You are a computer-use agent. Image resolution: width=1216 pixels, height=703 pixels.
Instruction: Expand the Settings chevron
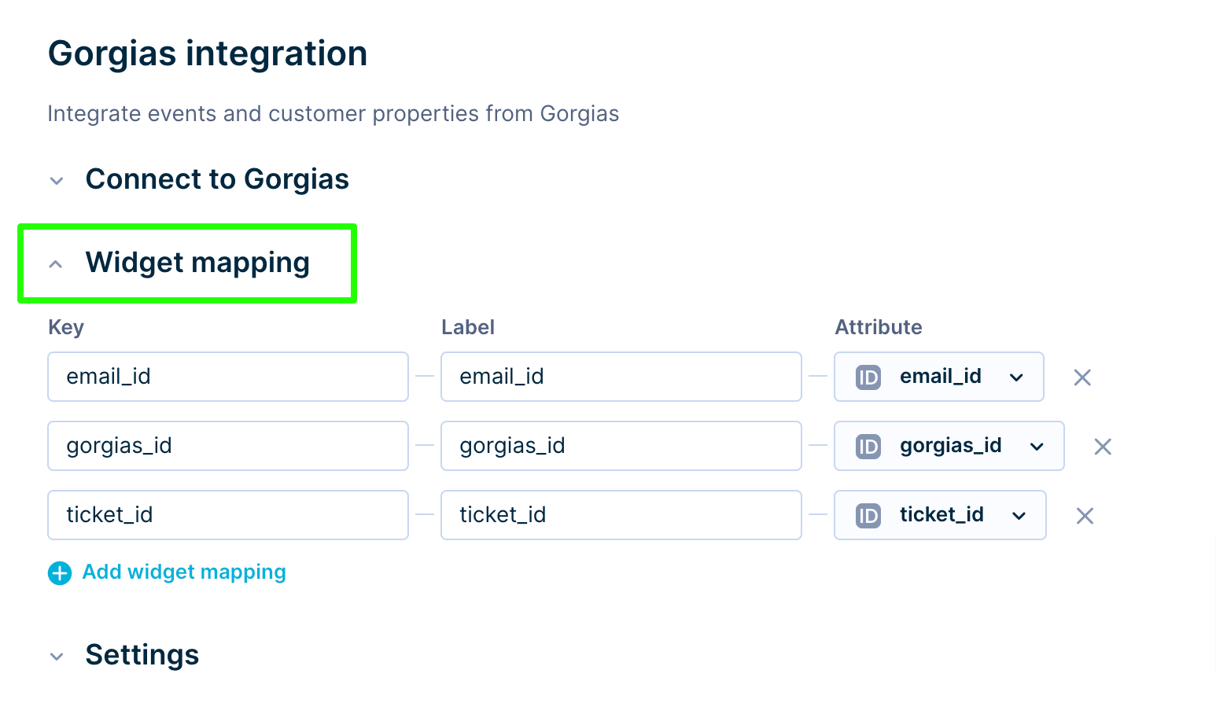pos(57,656)
